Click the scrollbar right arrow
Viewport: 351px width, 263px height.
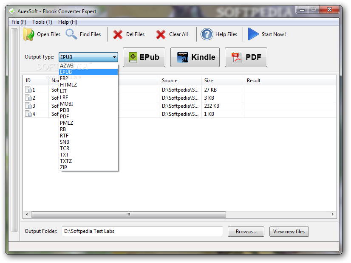pos(332,214)
